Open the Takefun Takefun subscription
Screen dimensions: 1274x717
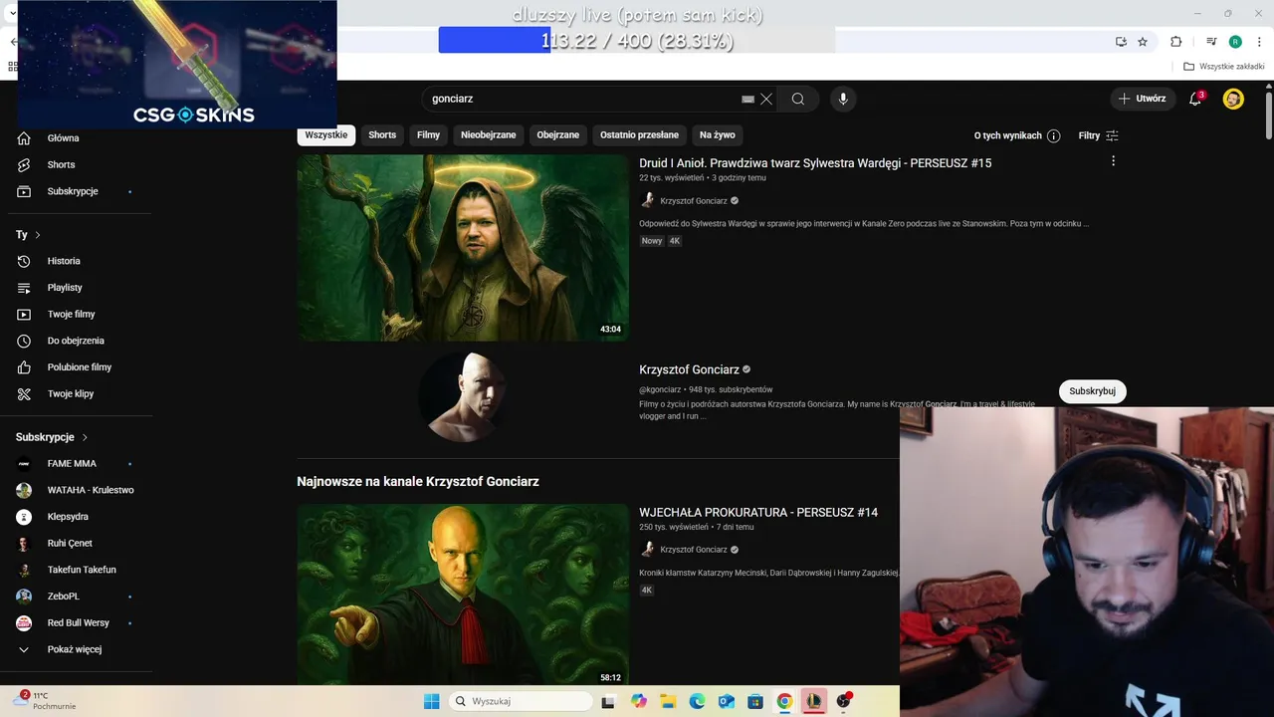80,570
